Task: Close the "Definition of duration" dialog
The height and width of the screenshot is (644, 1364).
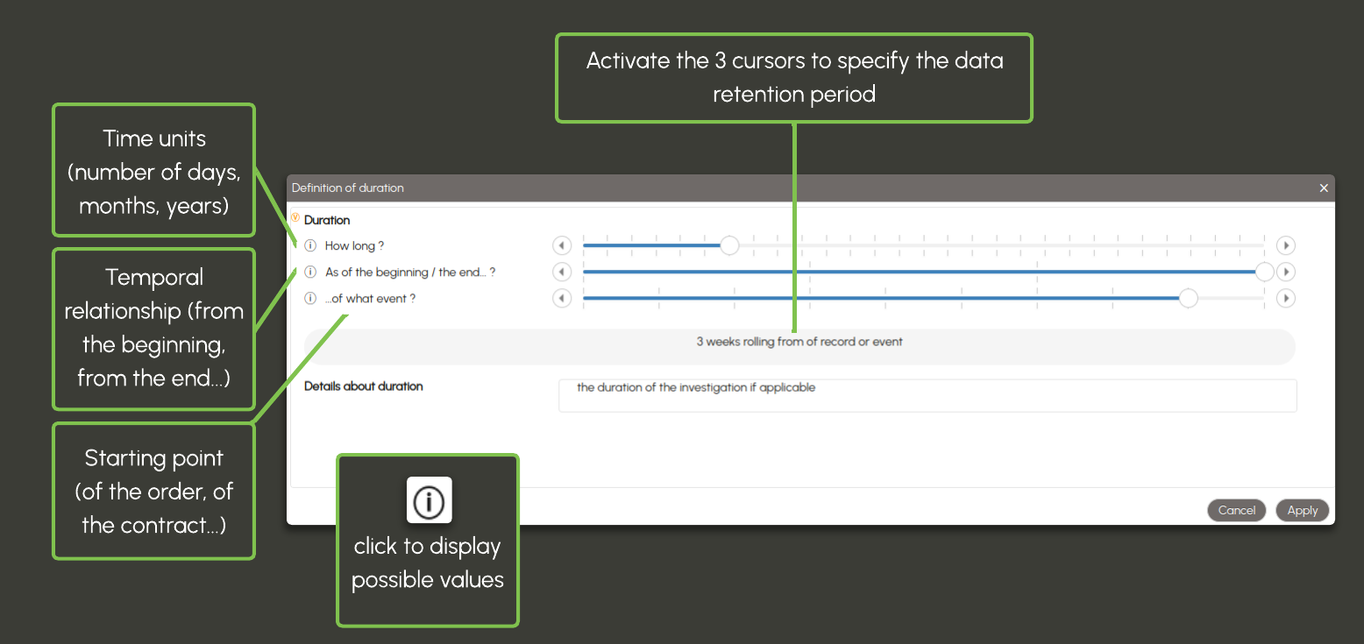Action: [x=1324, y=188]
